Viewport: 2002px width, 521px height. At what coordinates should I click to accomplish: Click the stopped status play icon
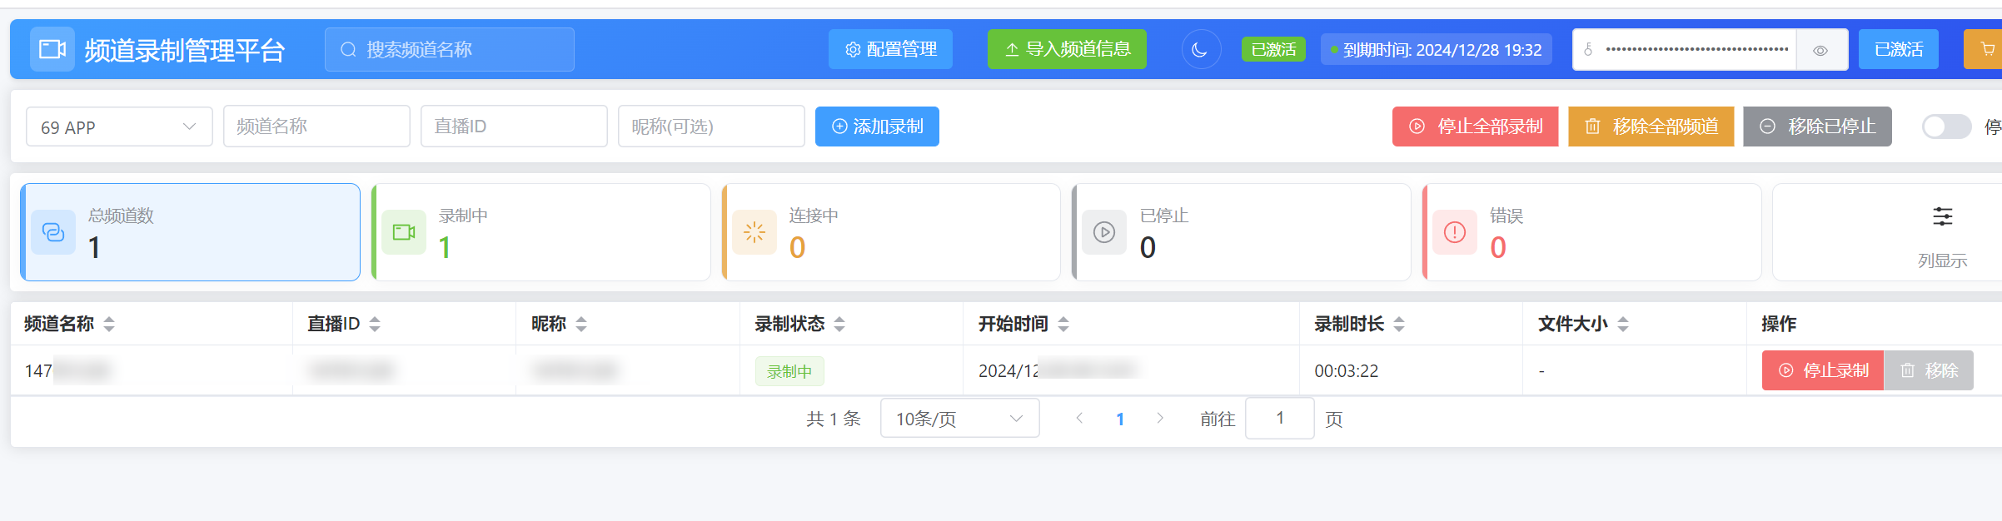coord(1104,232)
